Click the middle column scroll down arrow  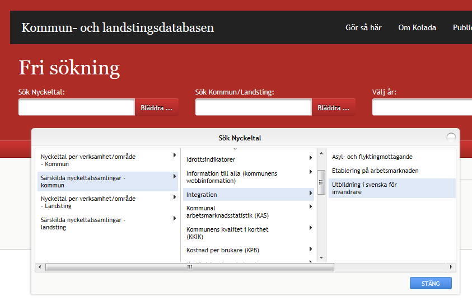321,258
